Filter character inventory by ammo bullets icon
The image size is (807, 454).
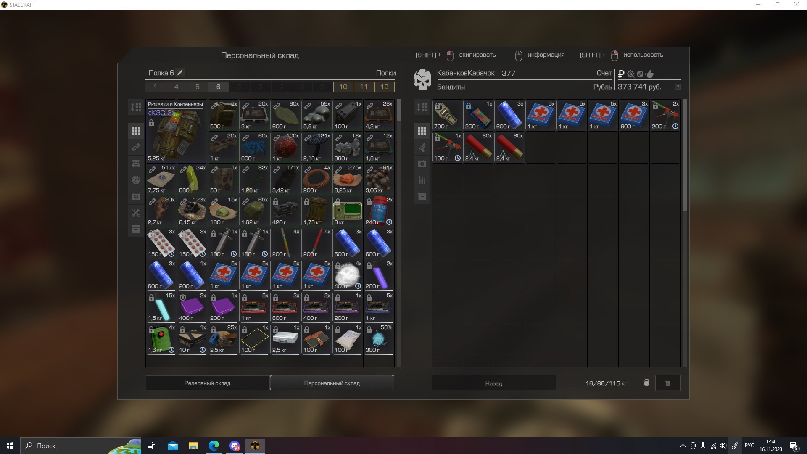coord(422,180)
